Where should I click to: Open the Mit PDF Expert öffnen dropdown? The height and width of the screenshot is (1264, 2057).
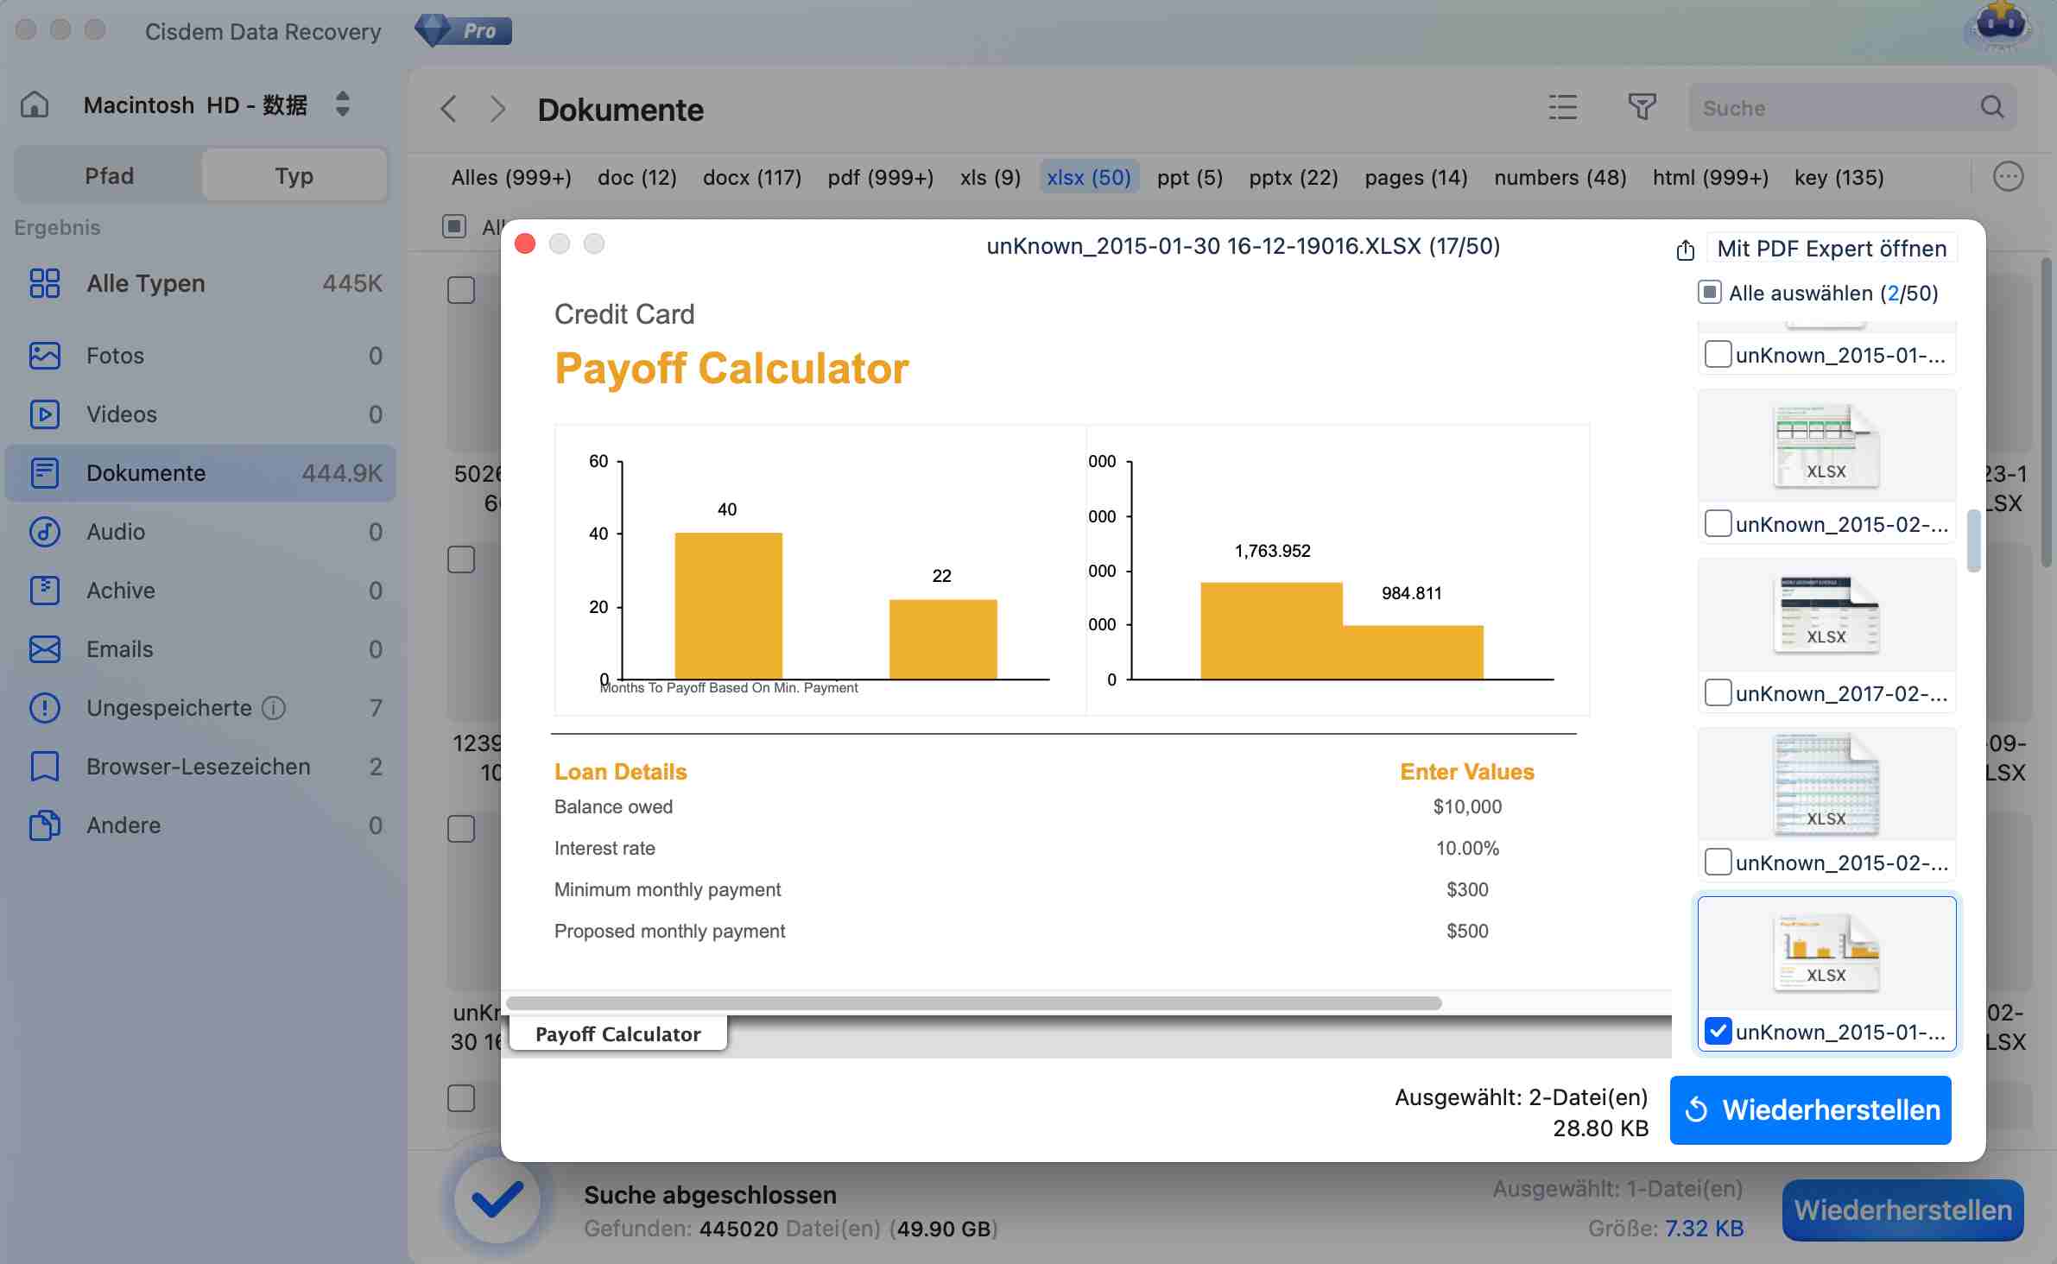[x=1831, y=249]
